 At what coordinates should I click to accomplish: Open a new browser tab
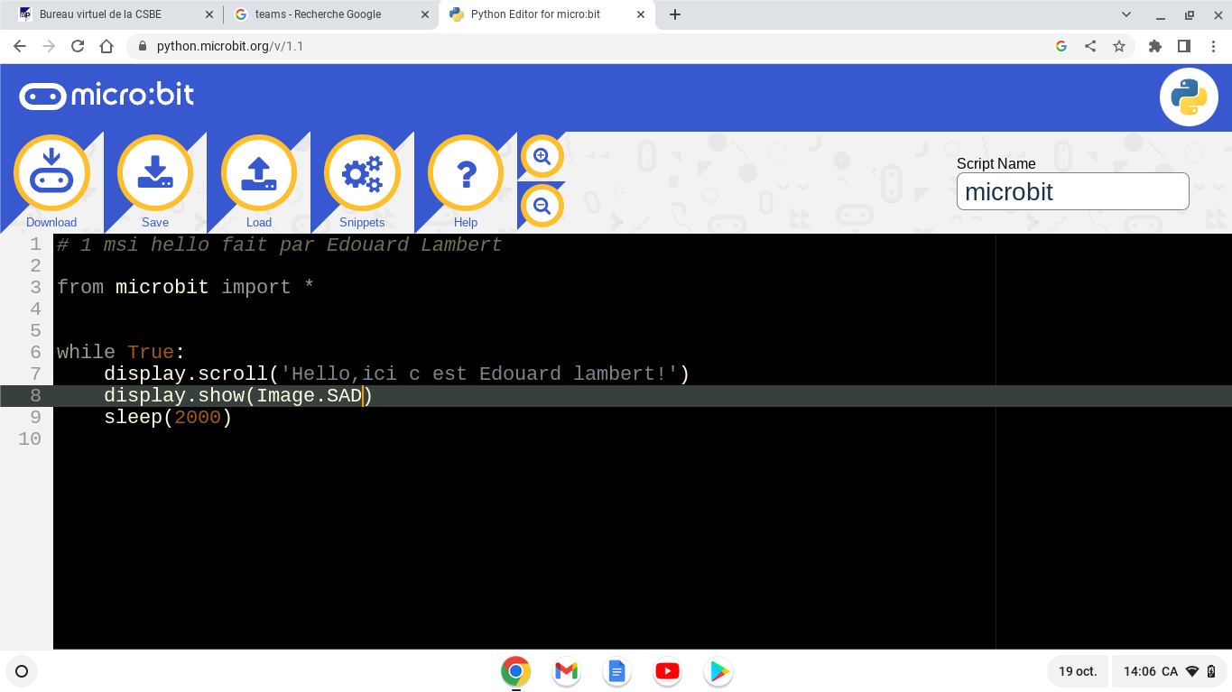[x=674, y=14]
